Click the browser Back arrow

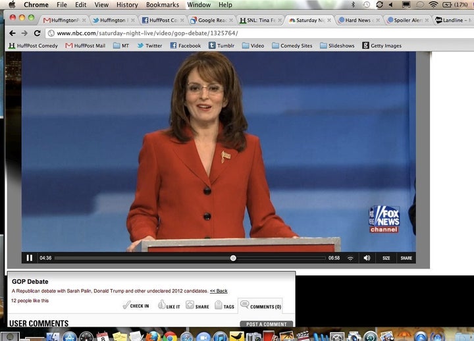[13, 34]
